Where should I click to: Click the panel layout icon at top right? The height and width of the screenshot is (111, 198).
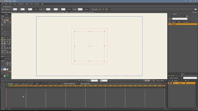[196, 9]
